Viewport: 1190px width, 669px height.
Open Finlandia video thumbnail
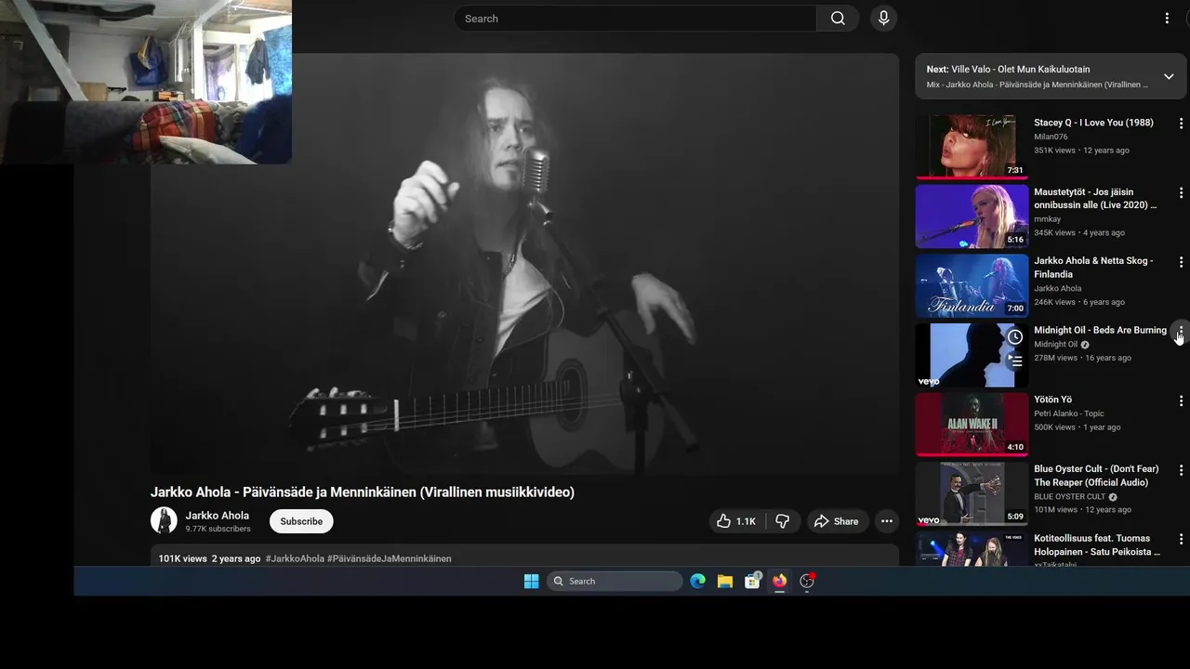pyautogui.click(x=972, y=285)
